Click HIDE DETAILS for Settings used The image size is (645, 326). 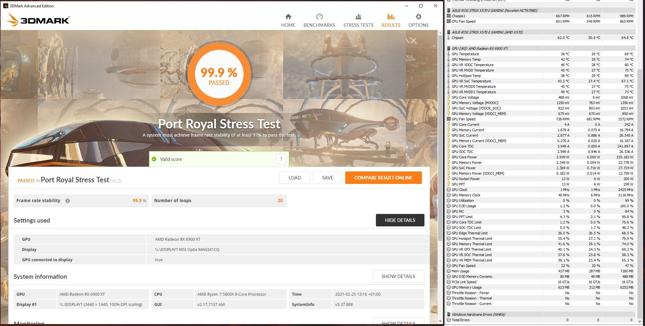400,220
